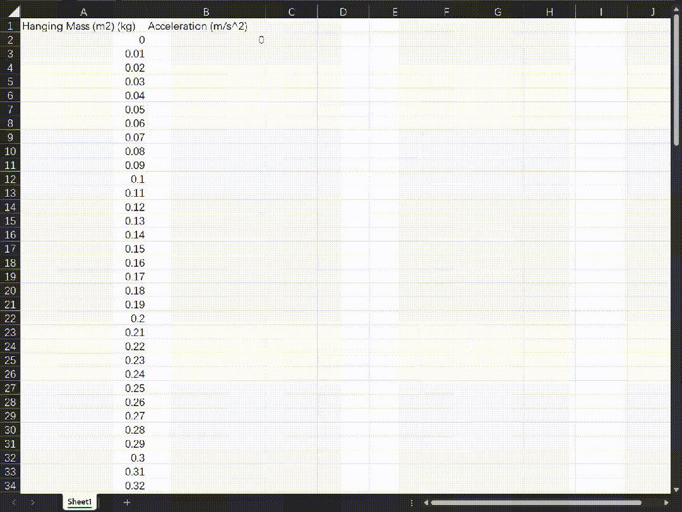Image resolution: width=682 pixels, height=512 pixels.
Task: Click the vertical scrollbar down arrow
Action: [676, 488]
